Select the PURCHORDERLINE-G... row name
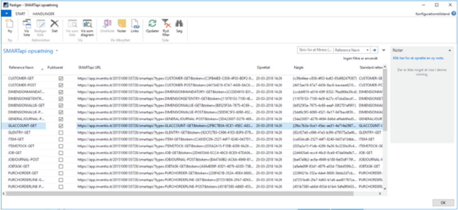 [x=26, y=179]
